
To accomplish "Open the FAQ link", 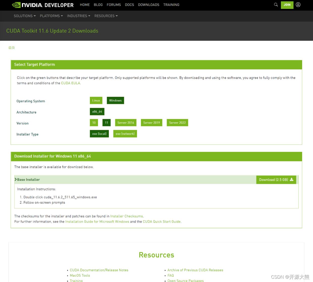I will 171,275.
